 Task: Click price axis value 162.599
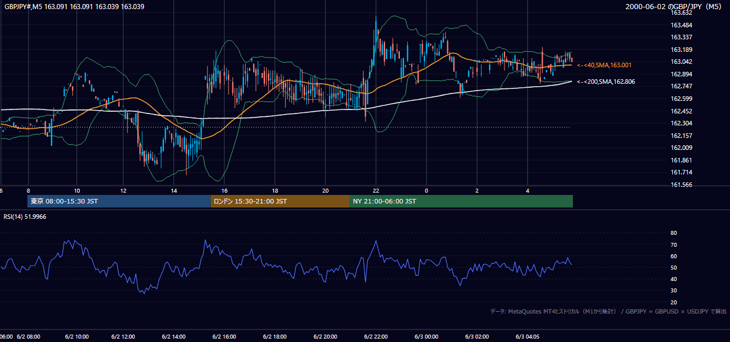681,99
